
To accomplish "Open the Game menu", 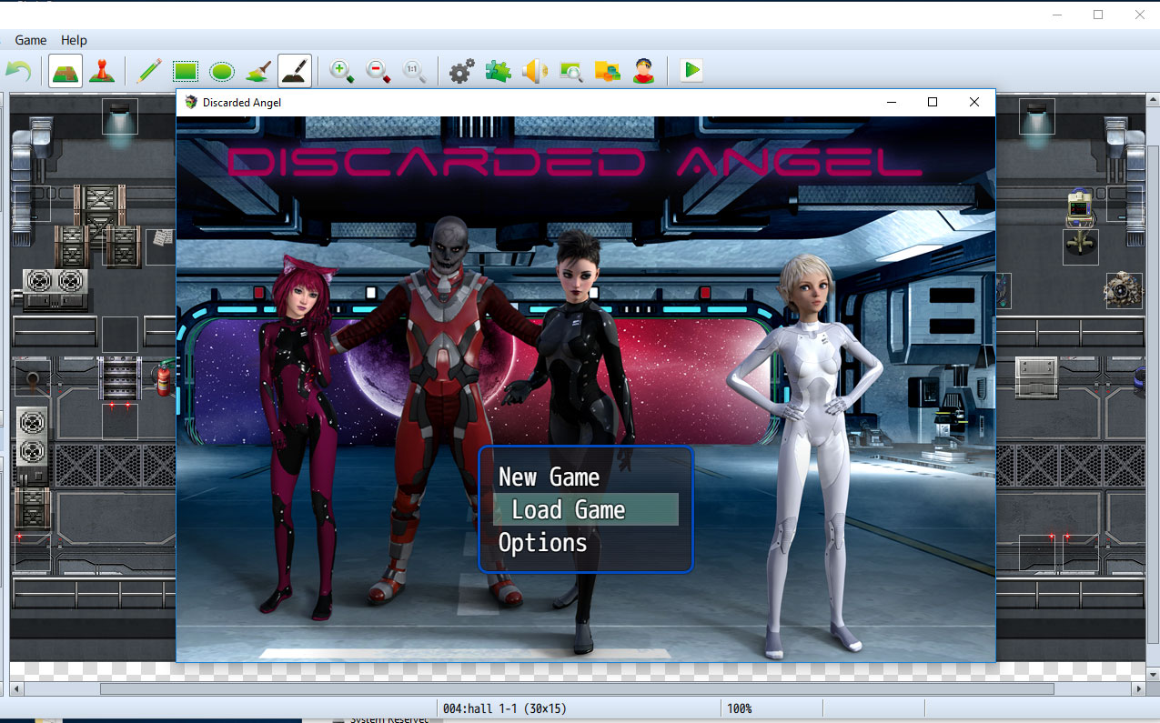I will pos(31,40).
